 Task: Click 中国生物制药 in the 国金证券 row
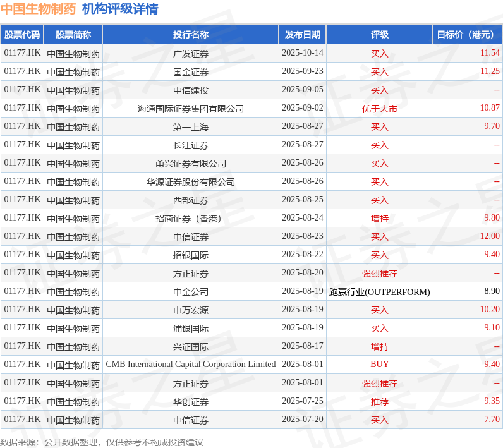coord(73,72)
